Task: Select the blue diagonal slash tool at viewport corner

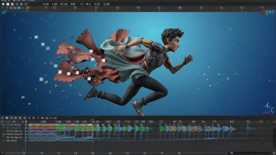Action: point(4,12)
